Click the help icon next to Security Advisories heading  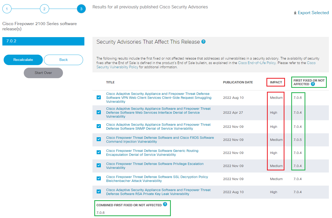(203, 42)
